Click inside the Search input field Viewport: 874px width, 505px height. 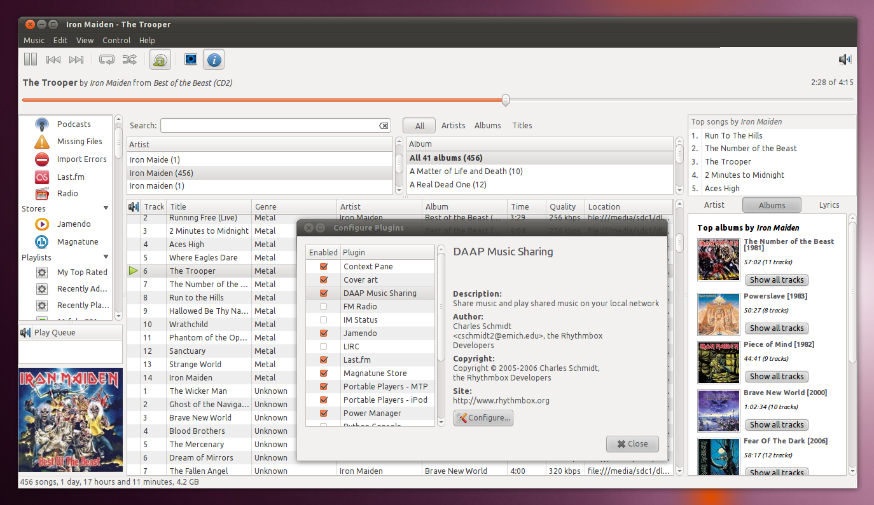coord(276,126)
